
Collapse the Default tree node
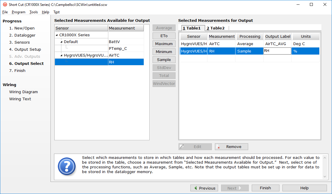(x=62, y=42)
